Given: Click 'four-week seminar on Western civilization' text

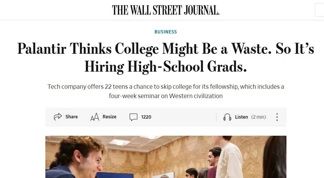Looking at the screenshot, I should click(x=166, y=96).
